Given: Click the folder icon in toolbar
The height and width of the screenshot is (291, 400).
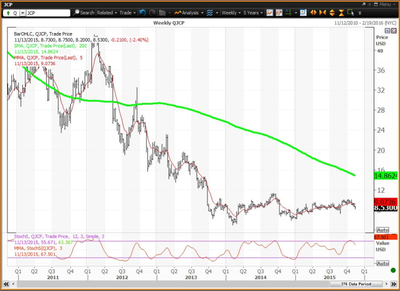Looking at the screenshot, I should tap(163, 13).
